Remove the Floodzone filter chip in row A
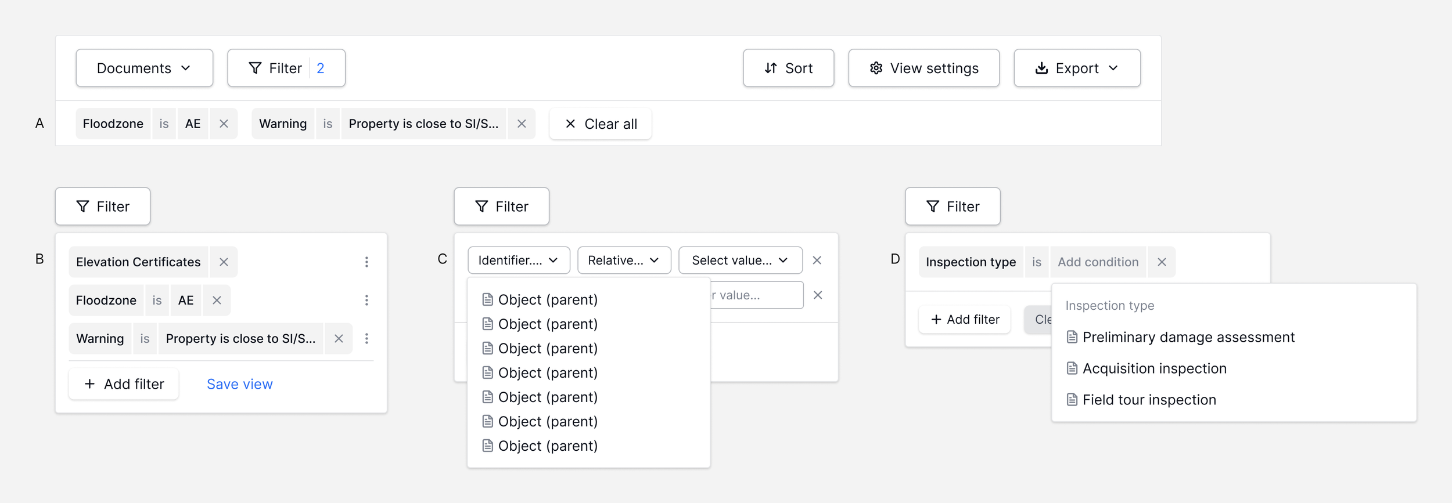Image resolution: width=1452 pixels, height=503 pixels. pos(224,124)
